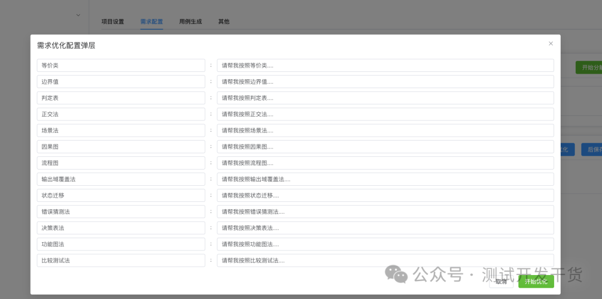Click the 决策表法 name field
This screenshot has height=299, width=602.
click(121, 228)
